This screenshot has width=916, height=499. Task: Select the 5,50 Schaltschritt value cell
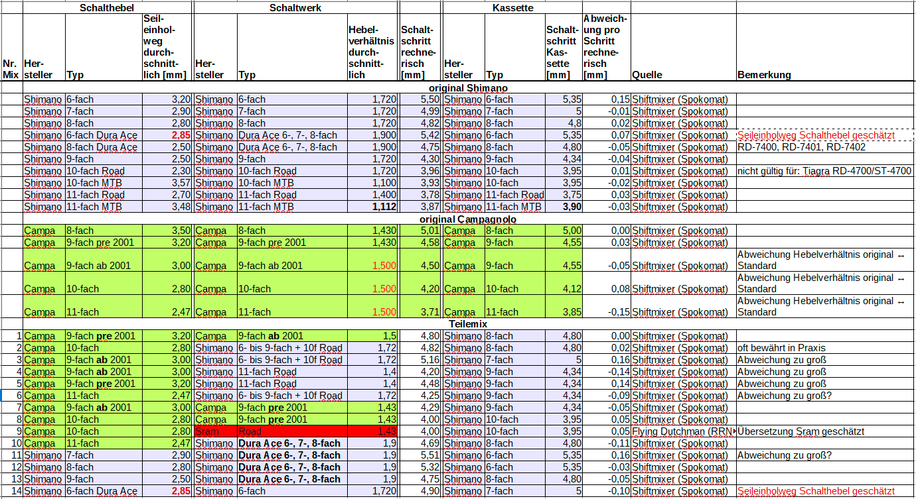click(x=420, y=99)
